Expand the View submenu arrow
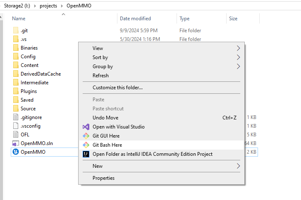Viewport: 301px width, 200px height. pos(238,48)
